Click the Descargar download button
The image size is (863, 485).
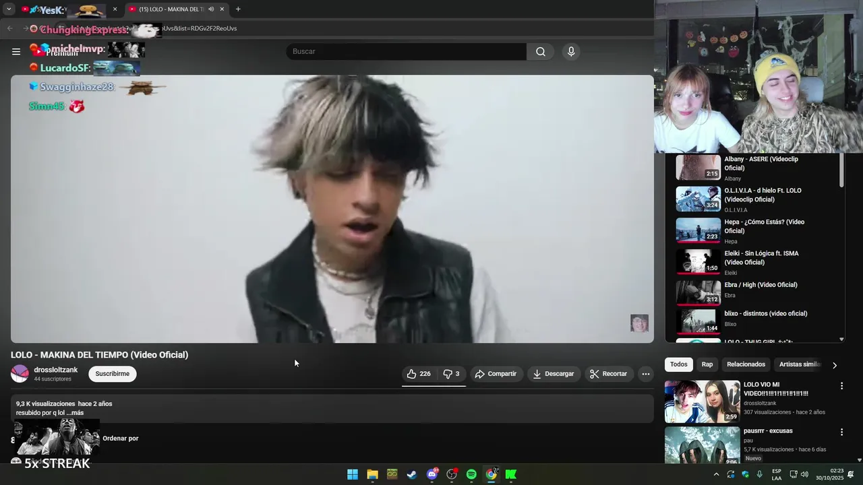click(554, 374)
